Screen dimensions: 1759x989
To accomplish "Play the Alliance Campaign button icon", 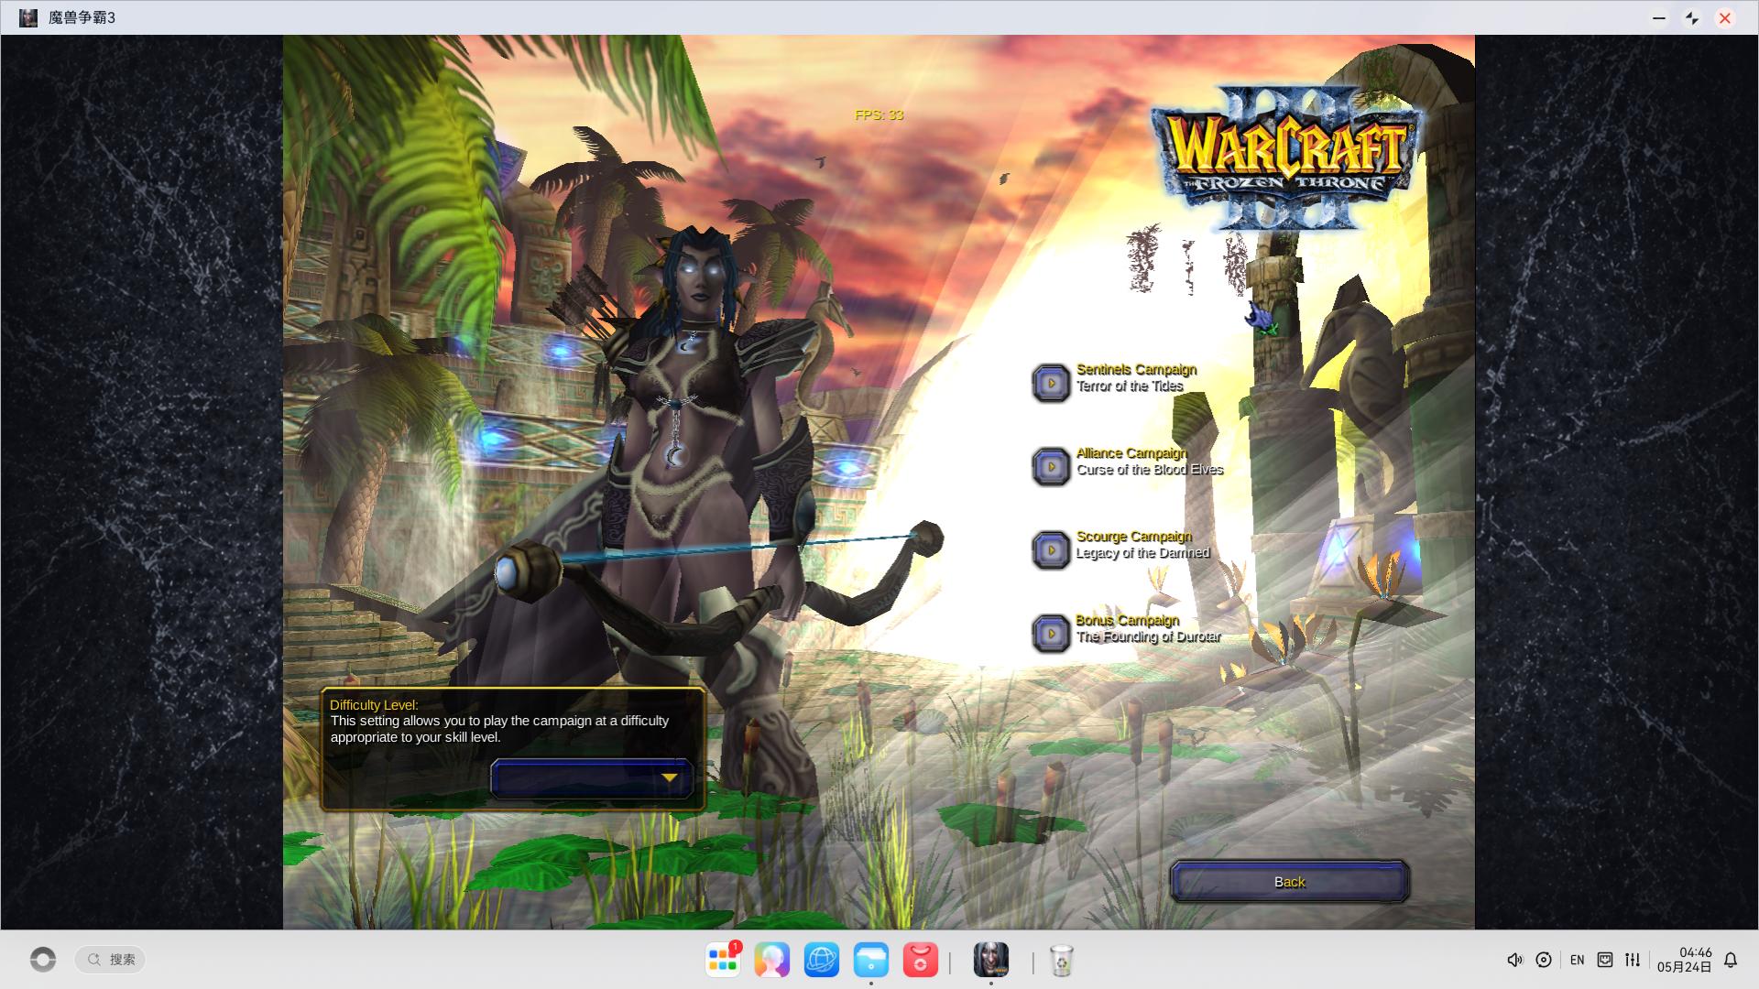I will point(1051,466).
